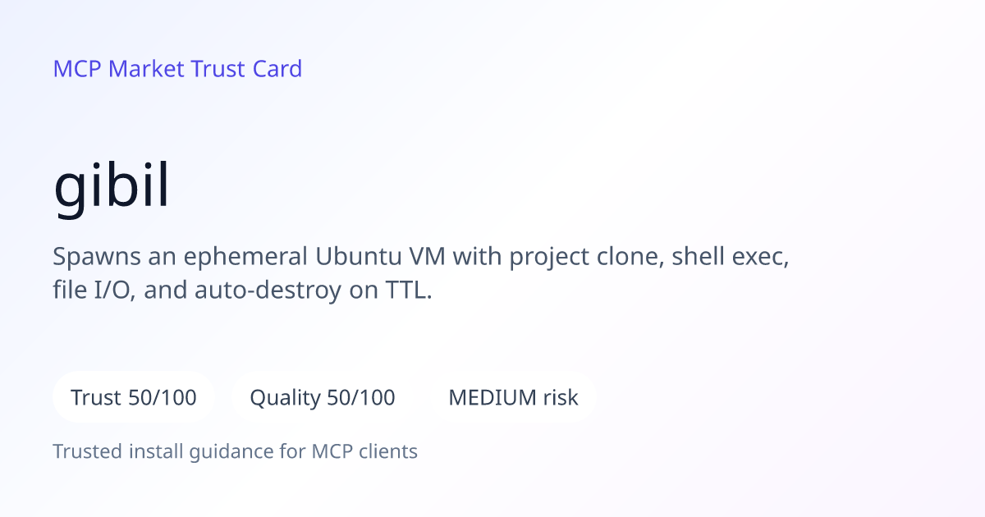Select the gibil title text

pyautogui.click(x=112, y=188)
